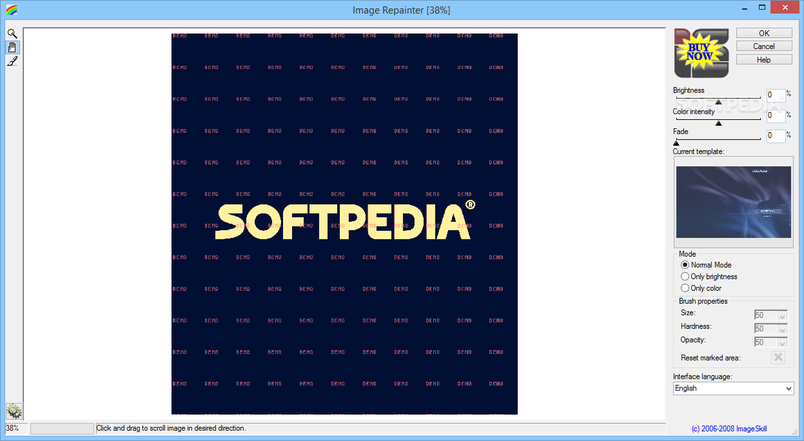
Task: Open the Help button
Action: pyautogui.click(x=764, y=60)
